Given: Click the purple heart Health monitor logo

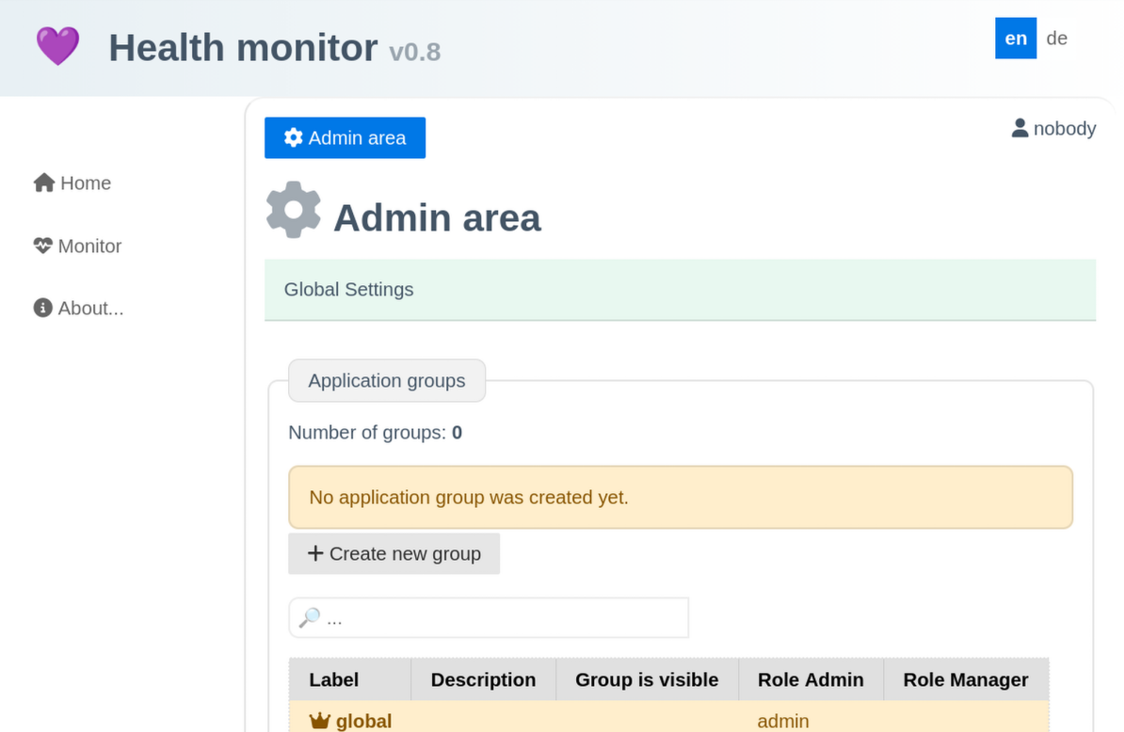Looking at the screenshot, I should (57, 45).
